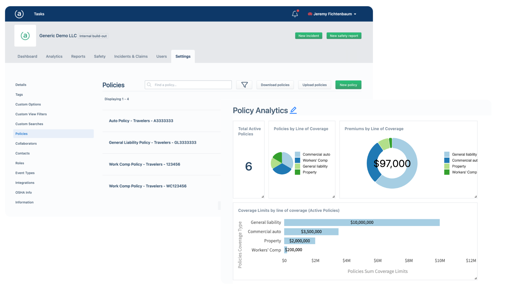Image resolution: width=521 pixels, height=293 pixels.
Task: Open the Incidents & Claims tab
Action: point(131,56)
